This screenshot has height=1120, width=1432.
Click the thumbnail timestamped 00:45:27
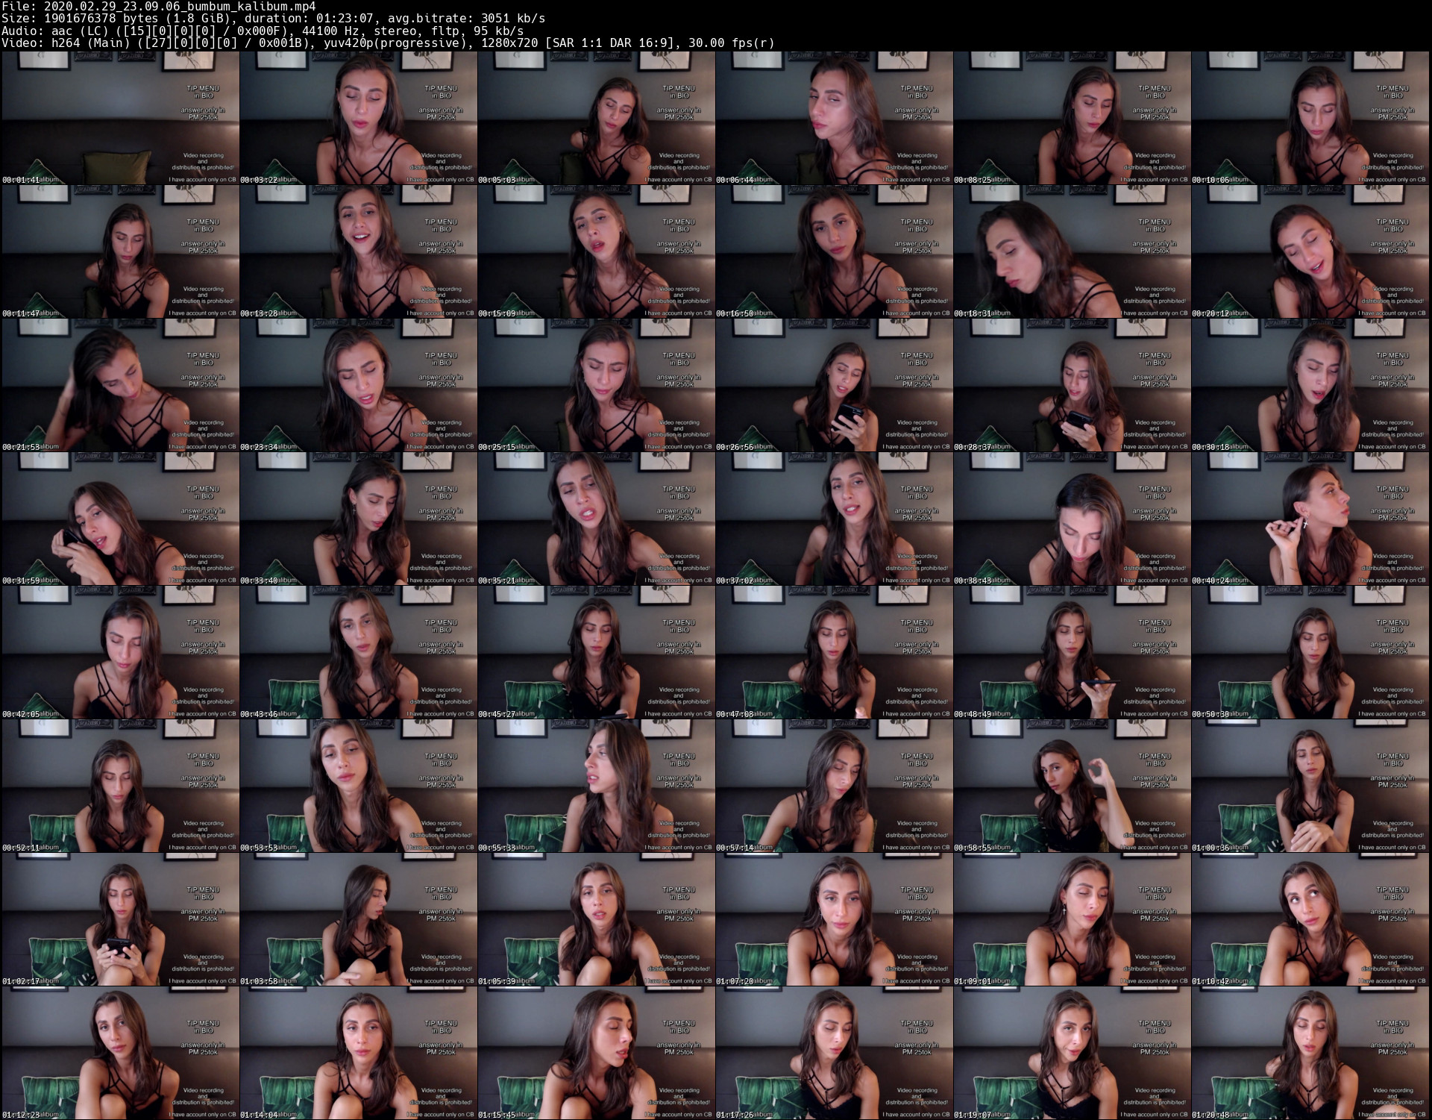(596, 652)
